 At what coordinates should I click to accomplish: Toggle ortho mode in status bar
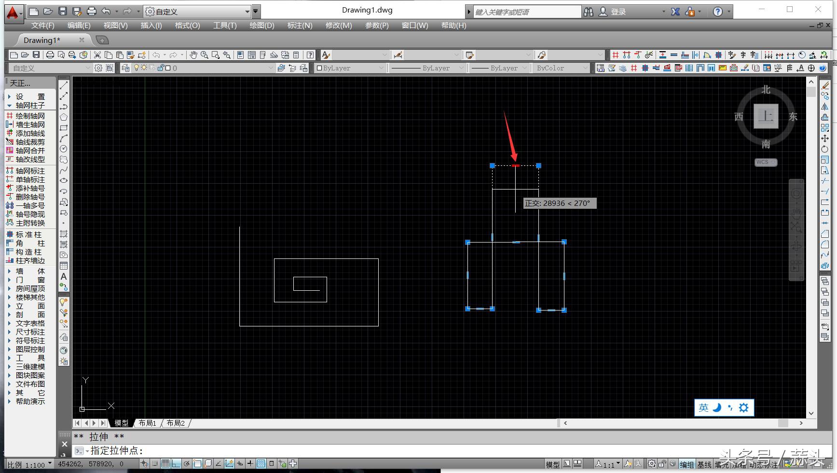[x=176, y=464]
